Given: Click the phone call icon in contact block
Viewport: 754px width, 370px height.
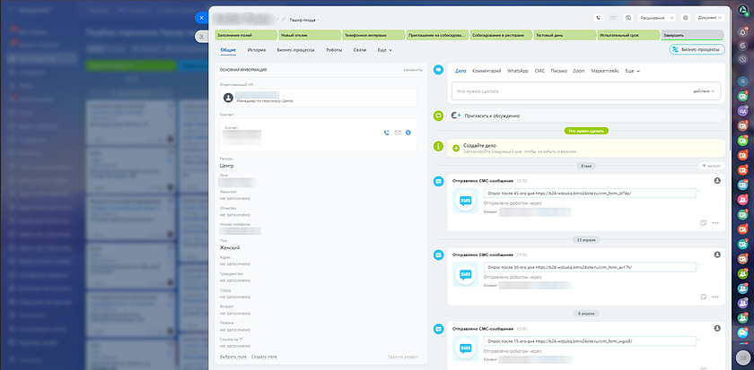Looking at the screenshot, I should [x=386, y=133].
